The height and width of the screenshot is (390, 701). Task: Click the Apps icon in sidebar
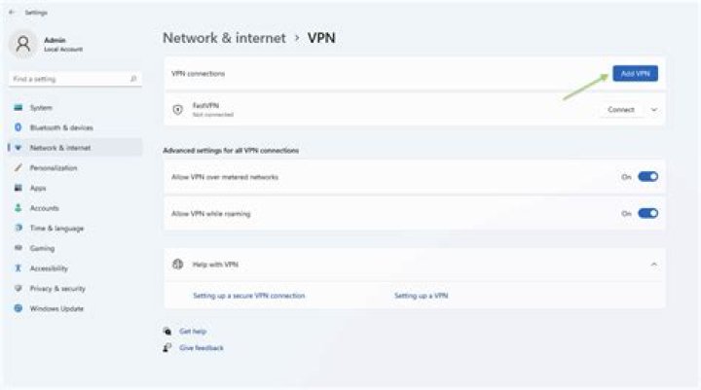(18, 188)
